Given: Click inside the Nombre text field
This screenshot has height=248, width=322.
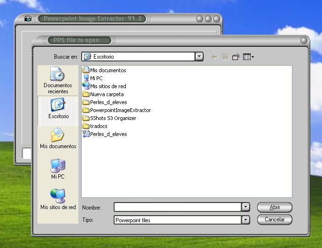Looking at the screenshot, I should pyautogui.click(x=177, y=207).
